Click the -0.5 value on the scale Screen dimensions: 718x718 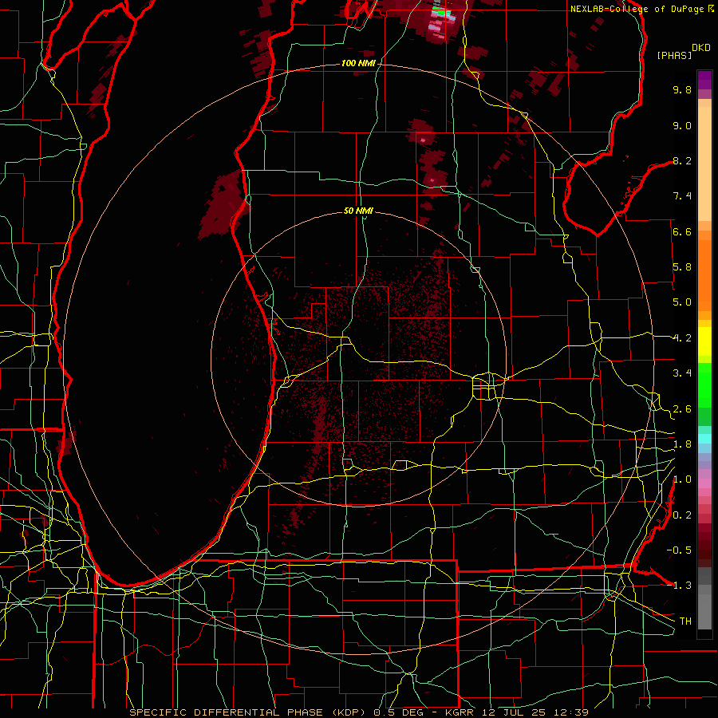tap(679, 550)
